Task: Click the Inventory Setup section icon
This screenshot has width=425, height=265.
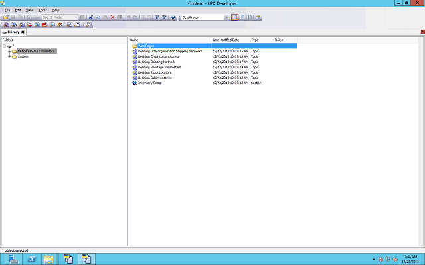Action: (134, 83)
